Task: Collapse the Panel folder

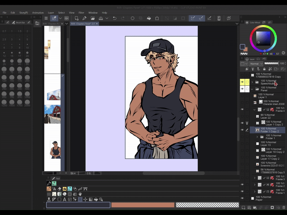Action: (252, 89)
